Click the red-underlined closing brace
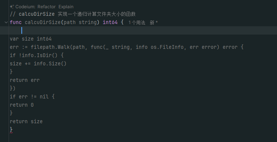Viewport: 277px width, 142px height. pos(11,130)
